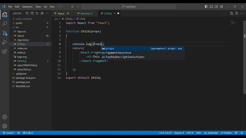The image size is (246, 138).
Task: Open Parent.js in file tree
Action: [x=22, y=61]
